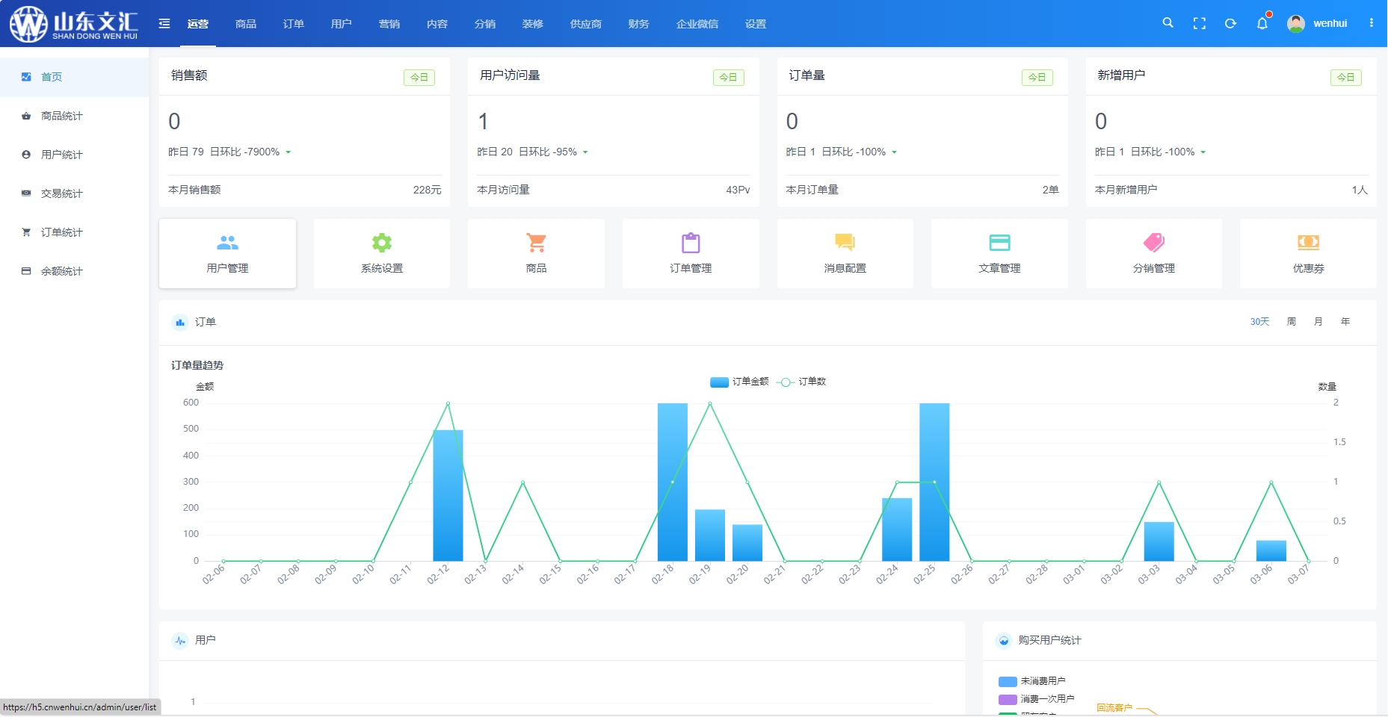Open the 财务 top menu tab
This screenshot has height=717, width=1388.
639,24
